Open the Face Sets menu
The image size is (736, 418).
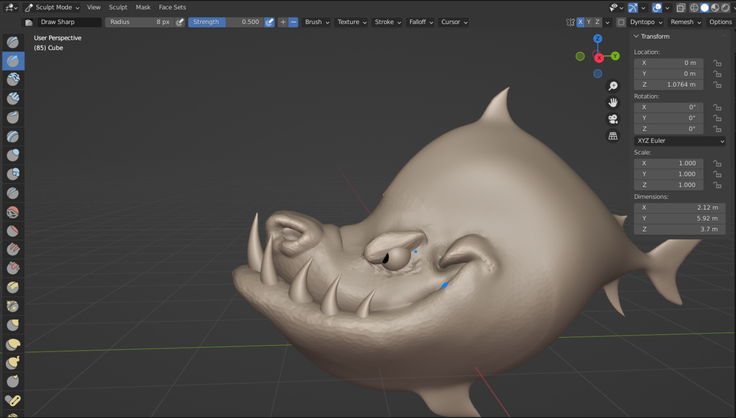(x=172, y=7)
